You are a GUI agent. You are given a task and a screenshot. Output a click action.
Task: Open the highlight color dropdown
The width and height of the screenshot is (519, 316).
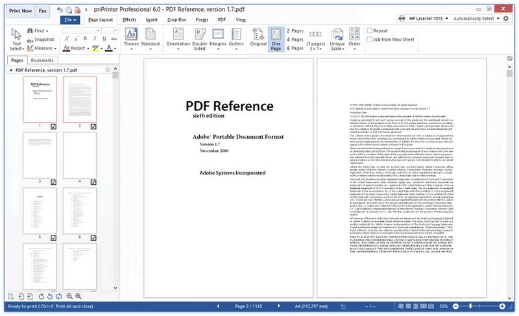pos(102,48)
